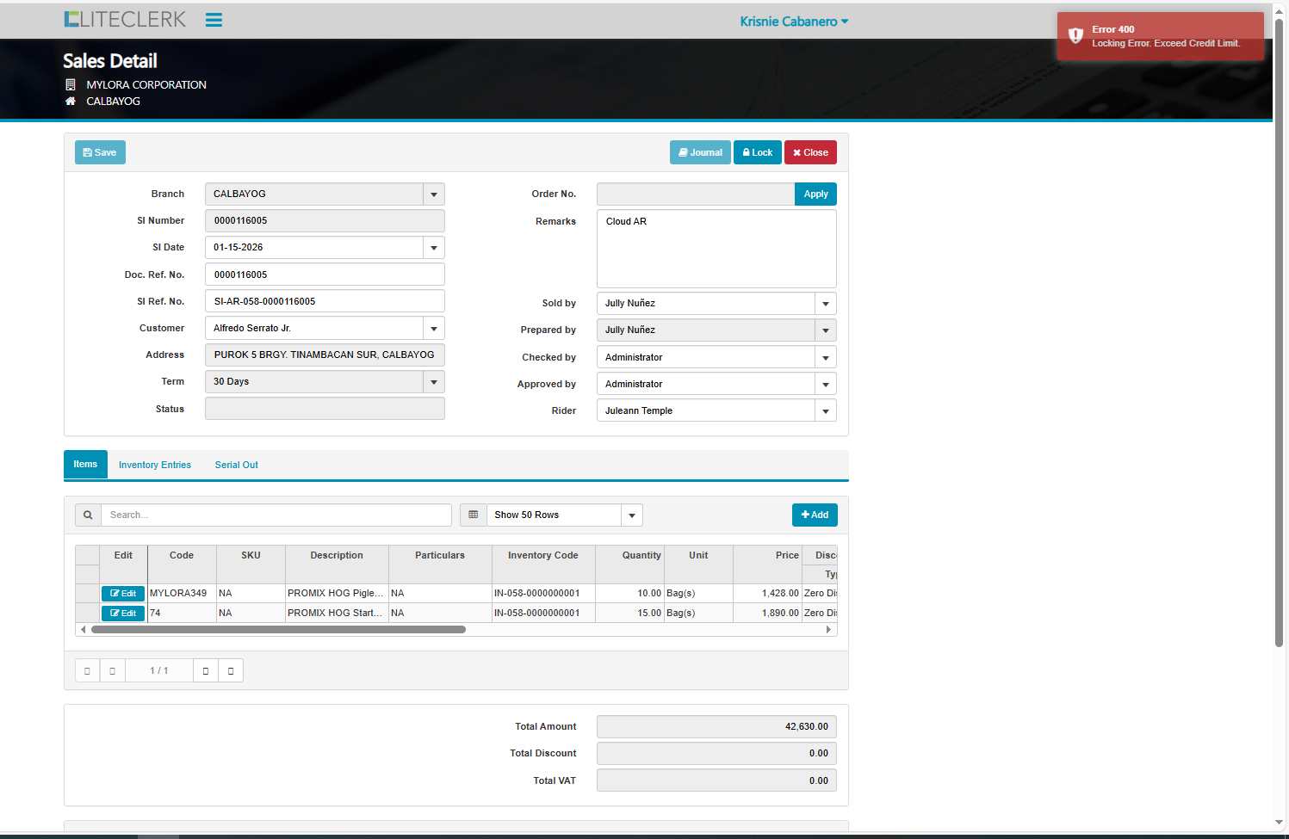1289x839 pixels.
Task: Go to first page of items
Action: tap(87, 670)
